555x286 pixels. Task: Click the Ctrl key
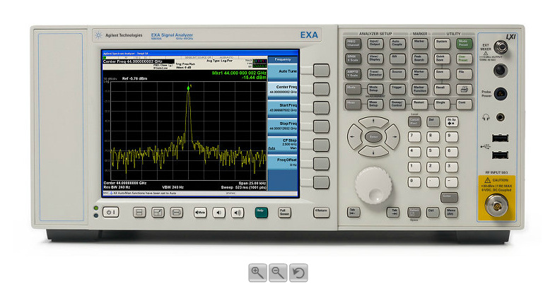click(x=433, y=212)
